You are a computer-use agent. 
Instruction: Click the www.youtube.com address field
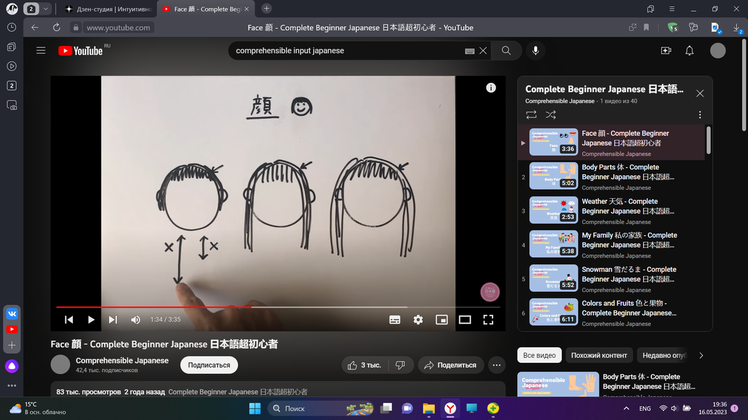118,27
